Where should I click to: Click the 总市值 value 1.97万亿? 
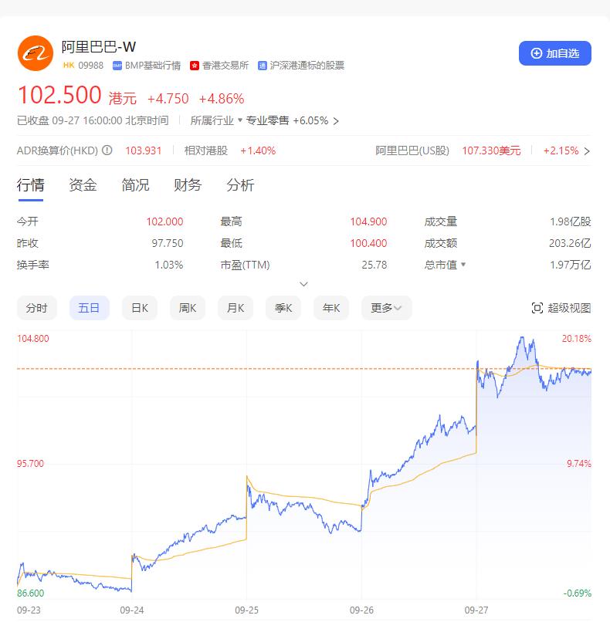pyautogui.click(x=571, y=265)
